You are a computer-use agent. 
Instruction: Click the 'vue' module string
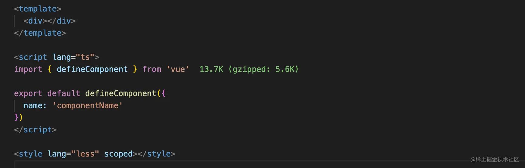(x=178, y=69)
